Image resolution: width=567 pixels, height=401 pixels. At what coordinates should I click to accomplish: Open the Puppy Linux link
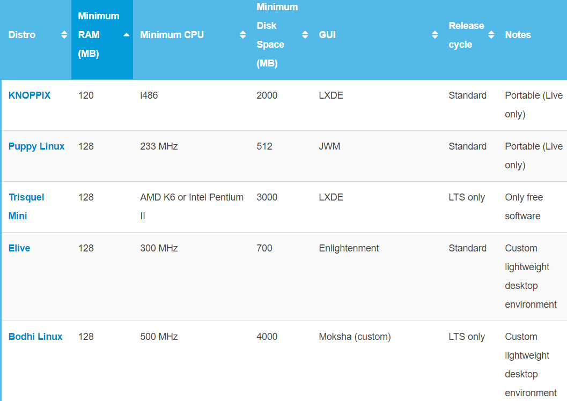point(36,146)
